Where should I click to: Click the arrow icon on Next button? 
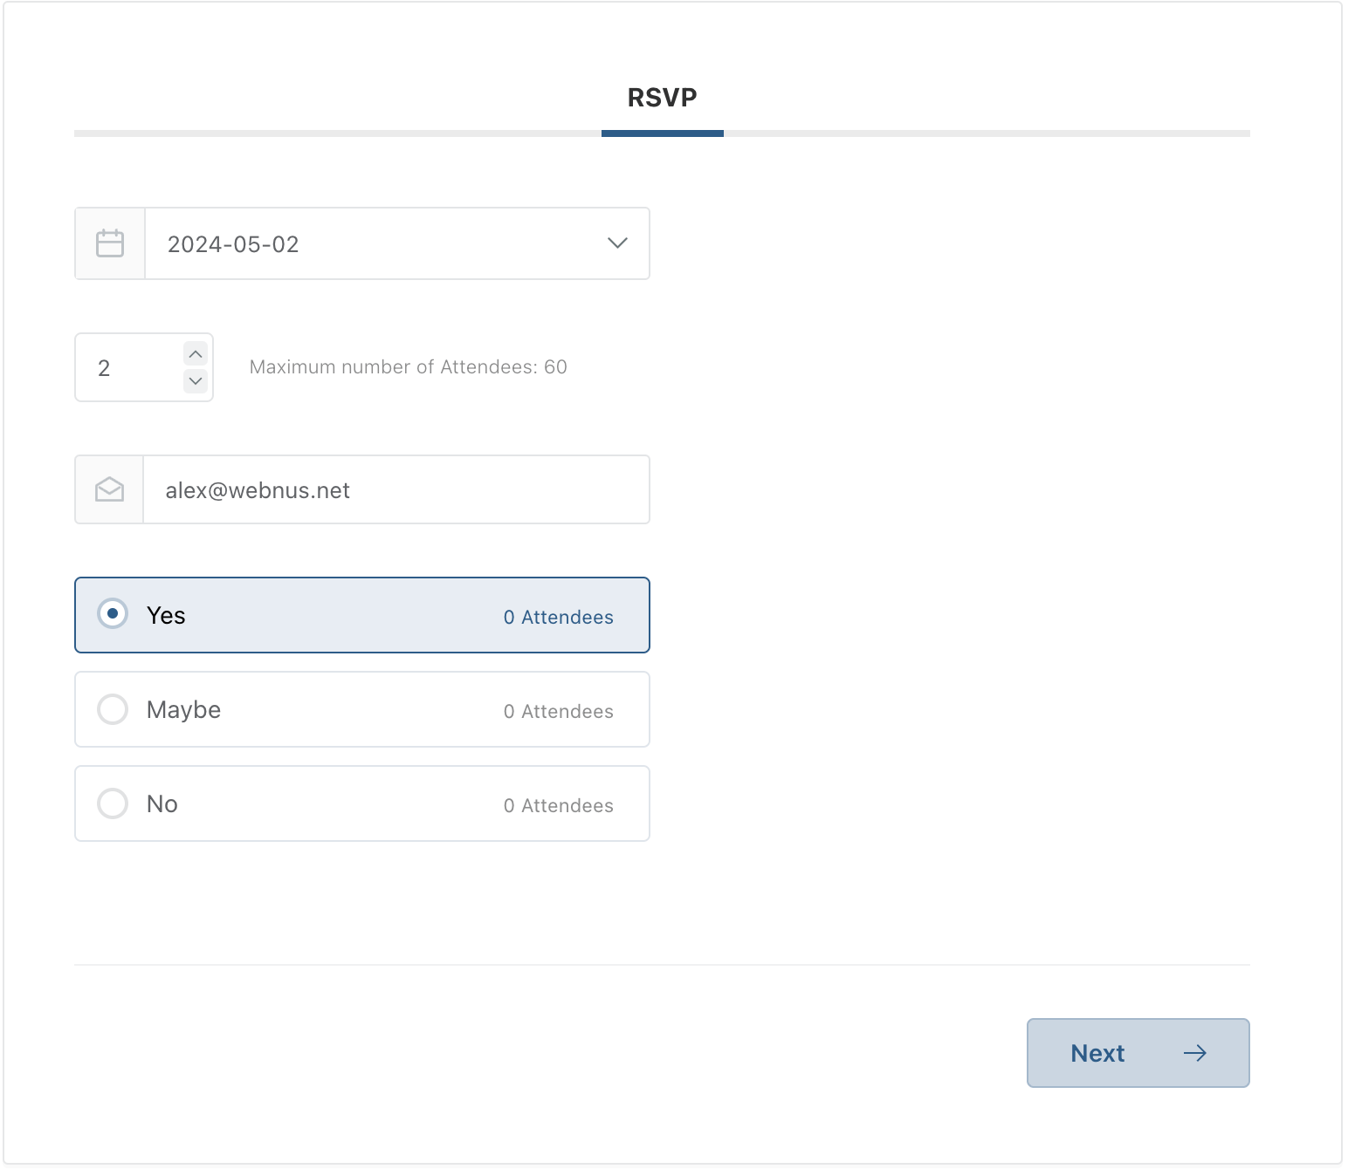[x=1194, y=1053]
